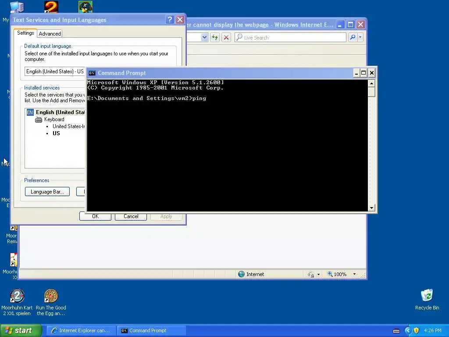Viewport: 449px width, 337px height.
Task: Select English (United States) EN entry
Action: 56,112
